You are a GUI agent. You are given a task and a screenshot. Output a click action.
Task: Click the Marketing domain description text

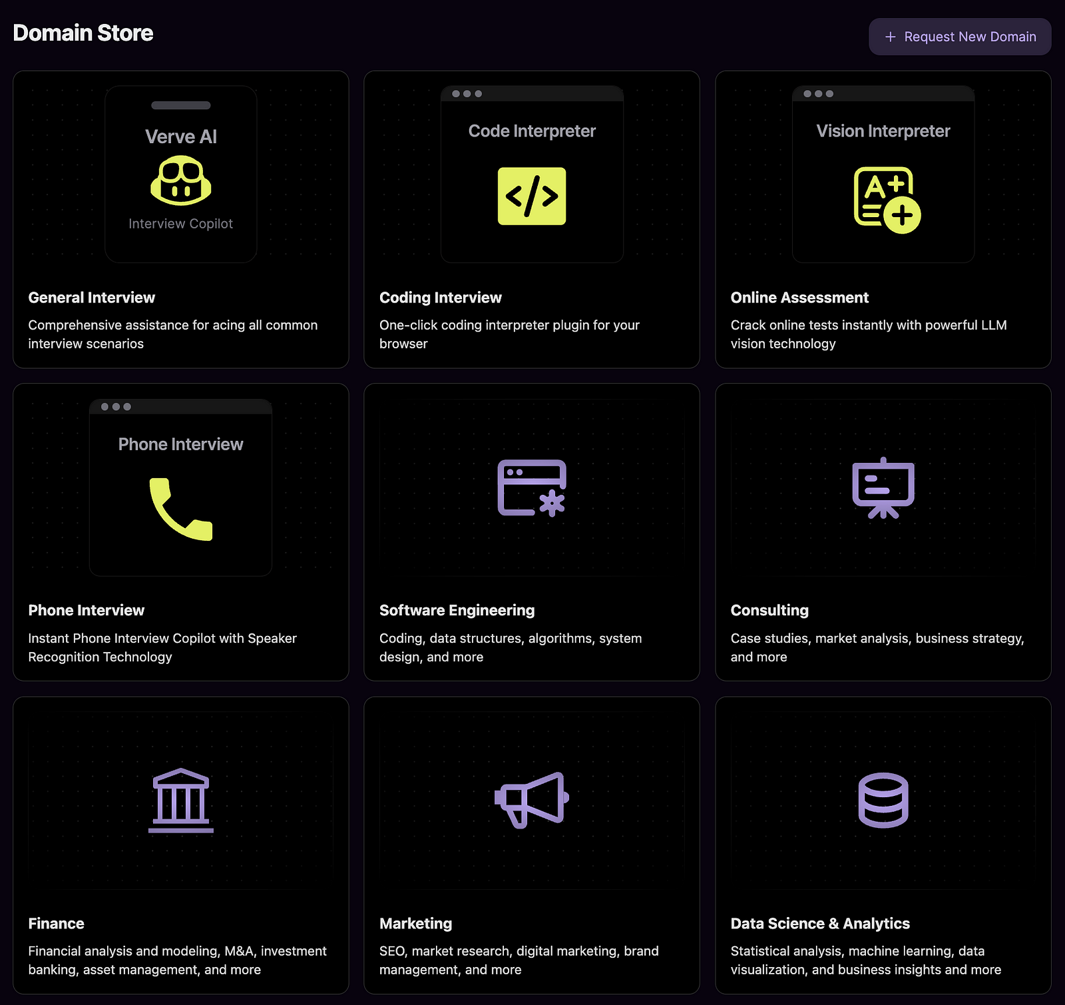click(x=519, y=960)
